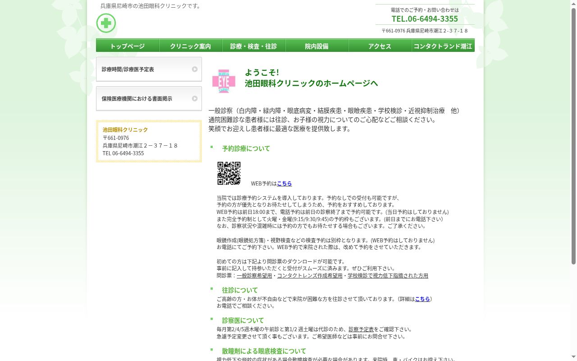Open the 診療時間/診療医予定表 sidebar button

[149, 69]
